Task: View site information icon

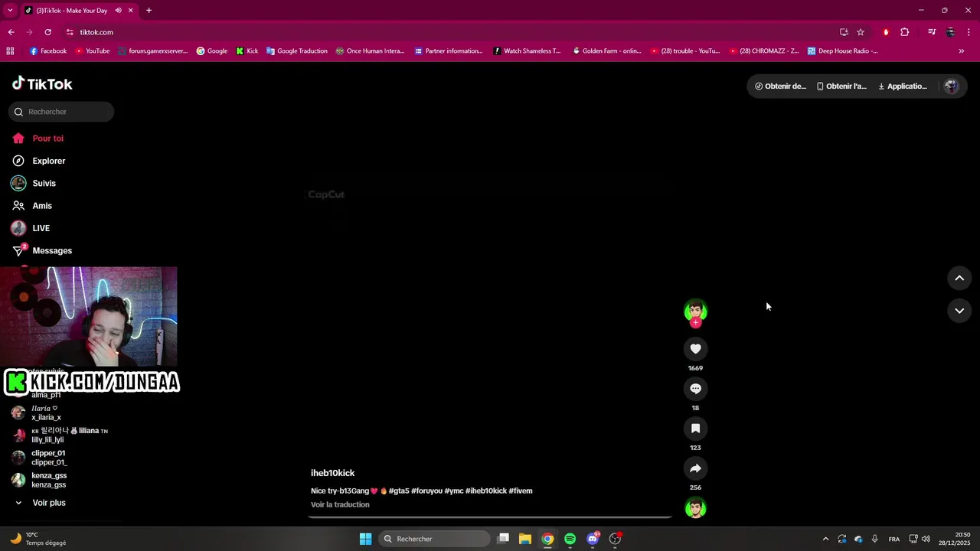Action: click(70, 32)
